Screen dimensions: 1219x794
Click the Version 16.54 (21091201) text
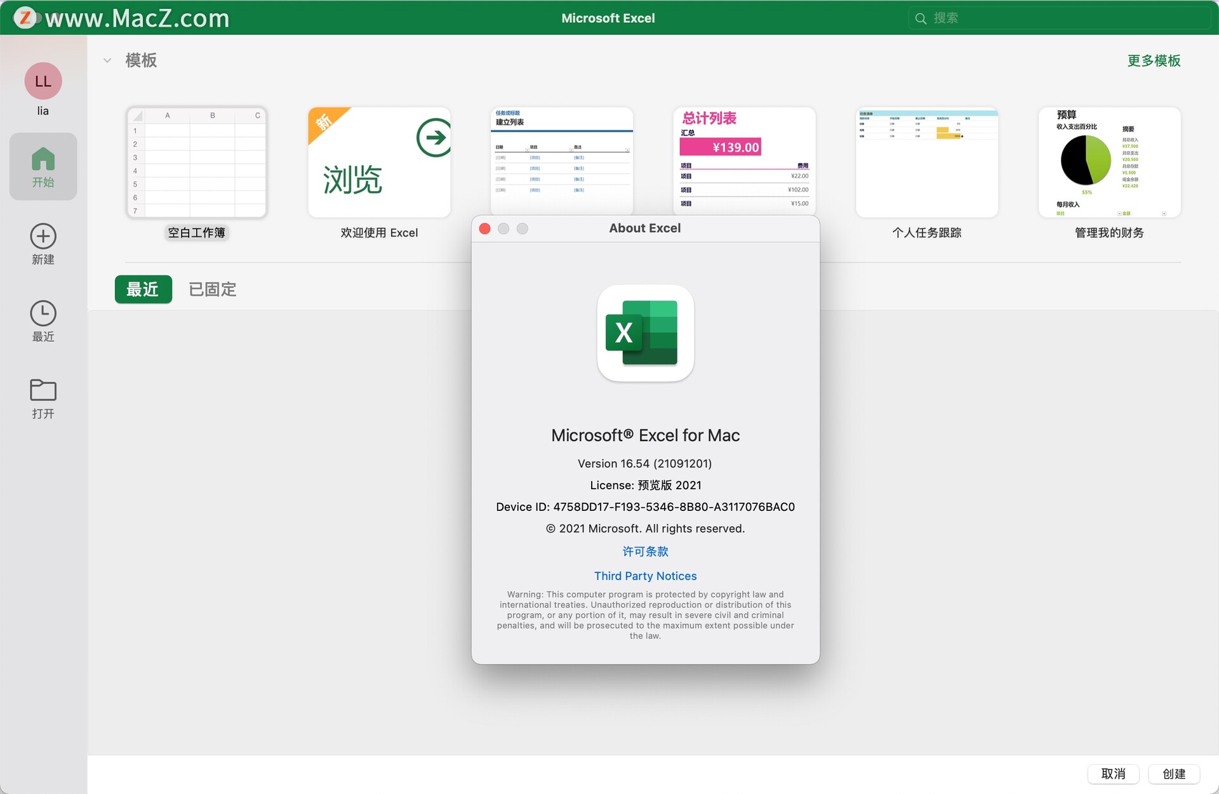(645, 464)
